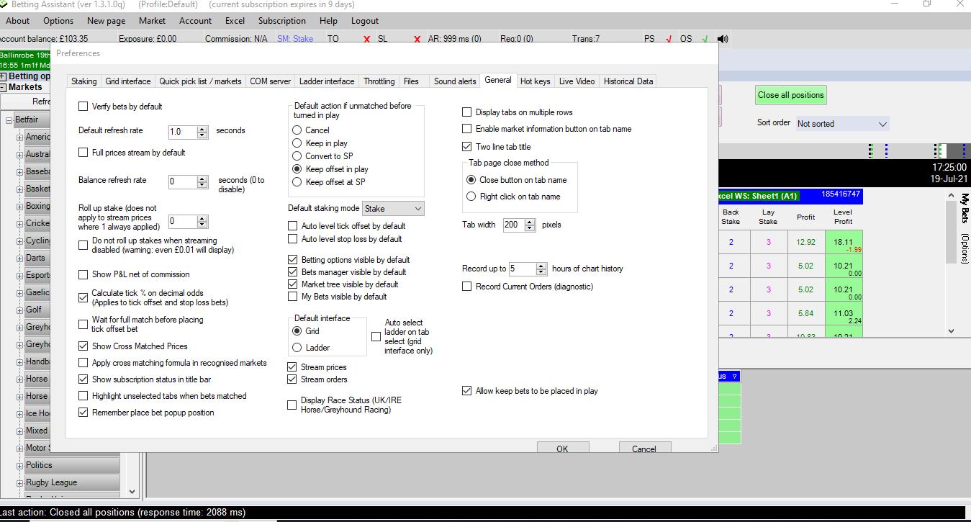This screenshot has height=522, width=971.
Task: Choose Ladder as default interface
Action: 297,348
